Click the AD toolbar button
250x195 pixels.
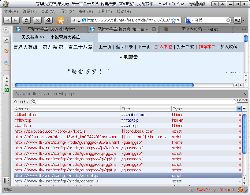tap(237, 20)
